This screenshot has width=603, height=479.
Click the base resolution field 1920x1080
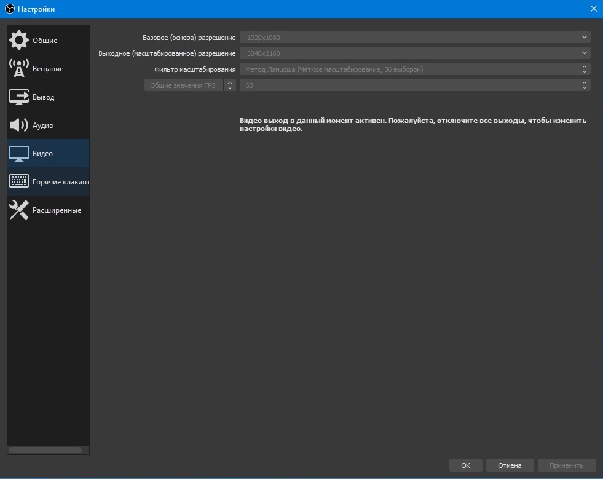coord(409,38)
